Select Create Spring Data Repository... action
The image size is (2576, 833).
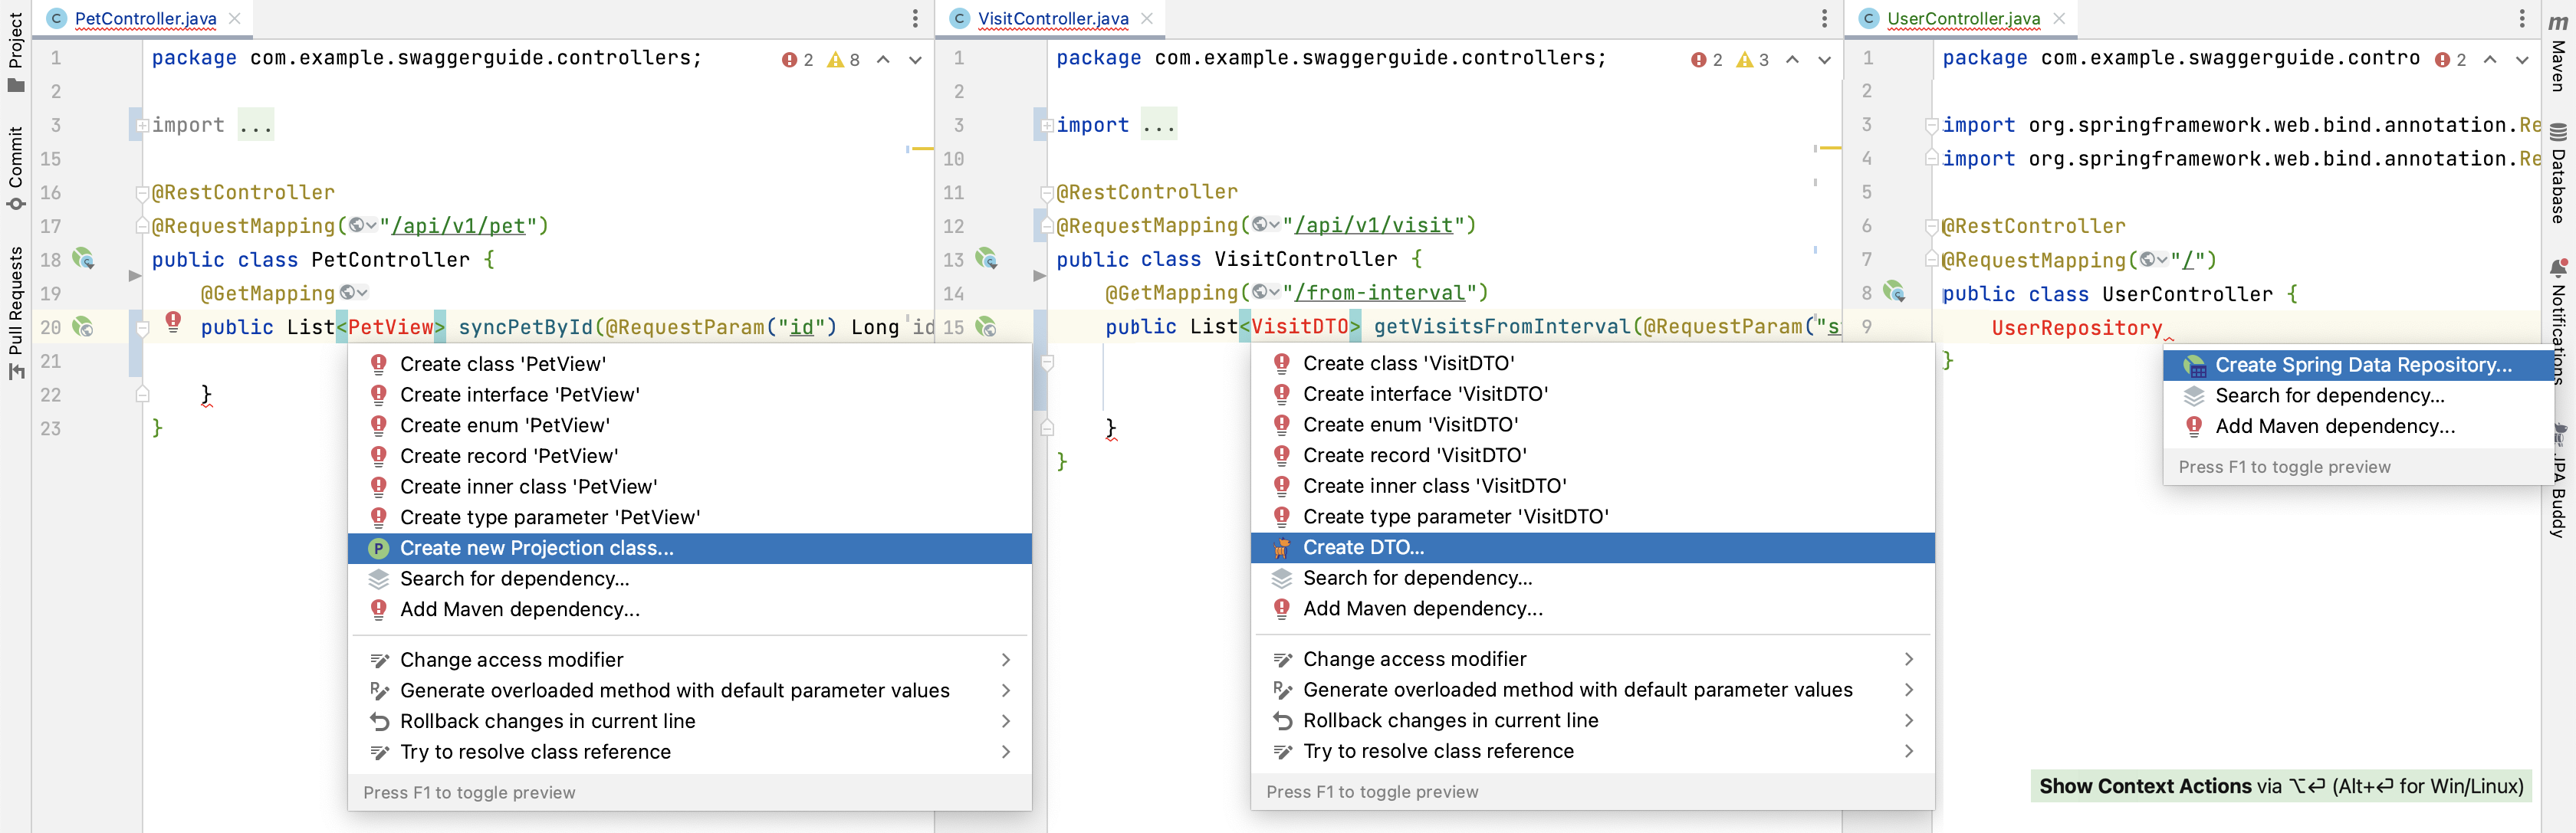click(2362, 365)
